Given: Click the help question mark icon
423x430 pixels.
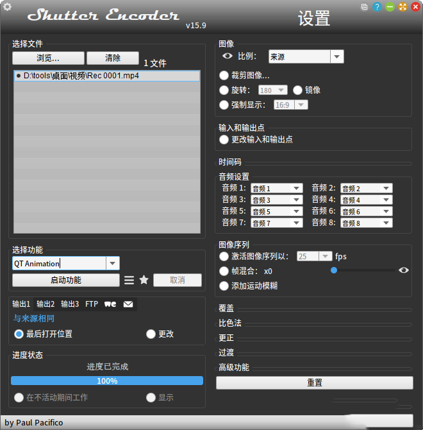Looking at the screenshot, I should click(377, 7).
